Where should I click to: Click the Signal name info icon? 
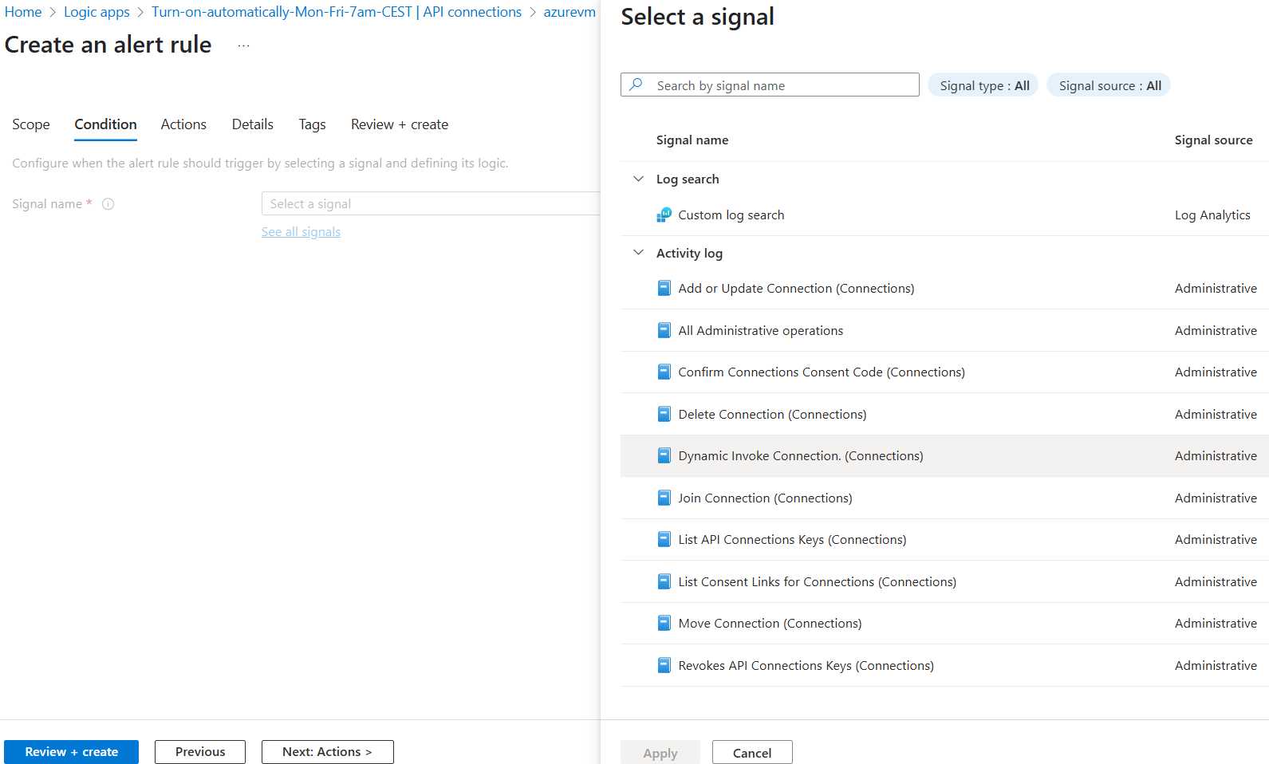click(x=108, y=204)
